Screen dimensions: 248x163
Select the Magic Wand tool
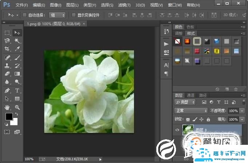[x=17, y=41]
